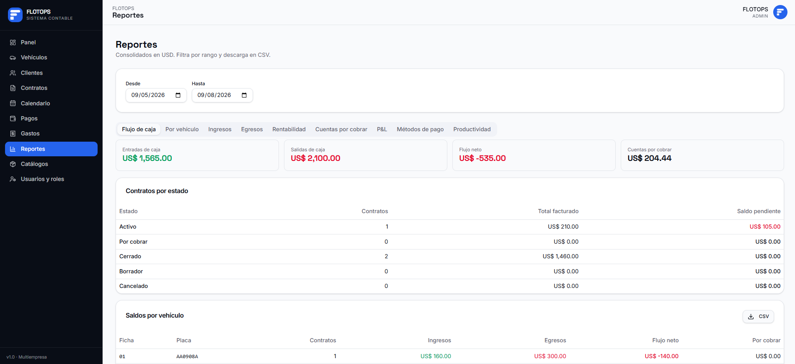Click the Flujo neto US$ -535.00 value

[483, 158]
